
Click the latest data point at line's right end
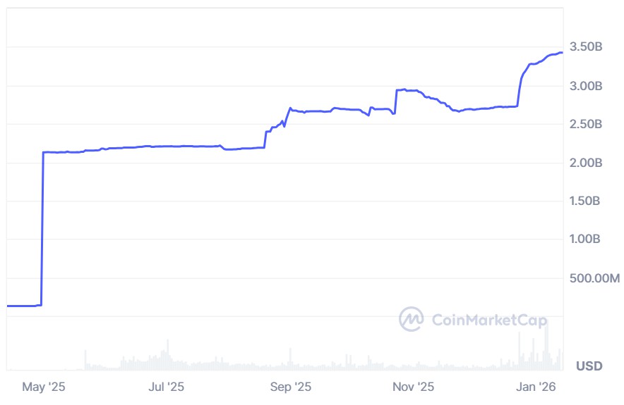[561, 52]
